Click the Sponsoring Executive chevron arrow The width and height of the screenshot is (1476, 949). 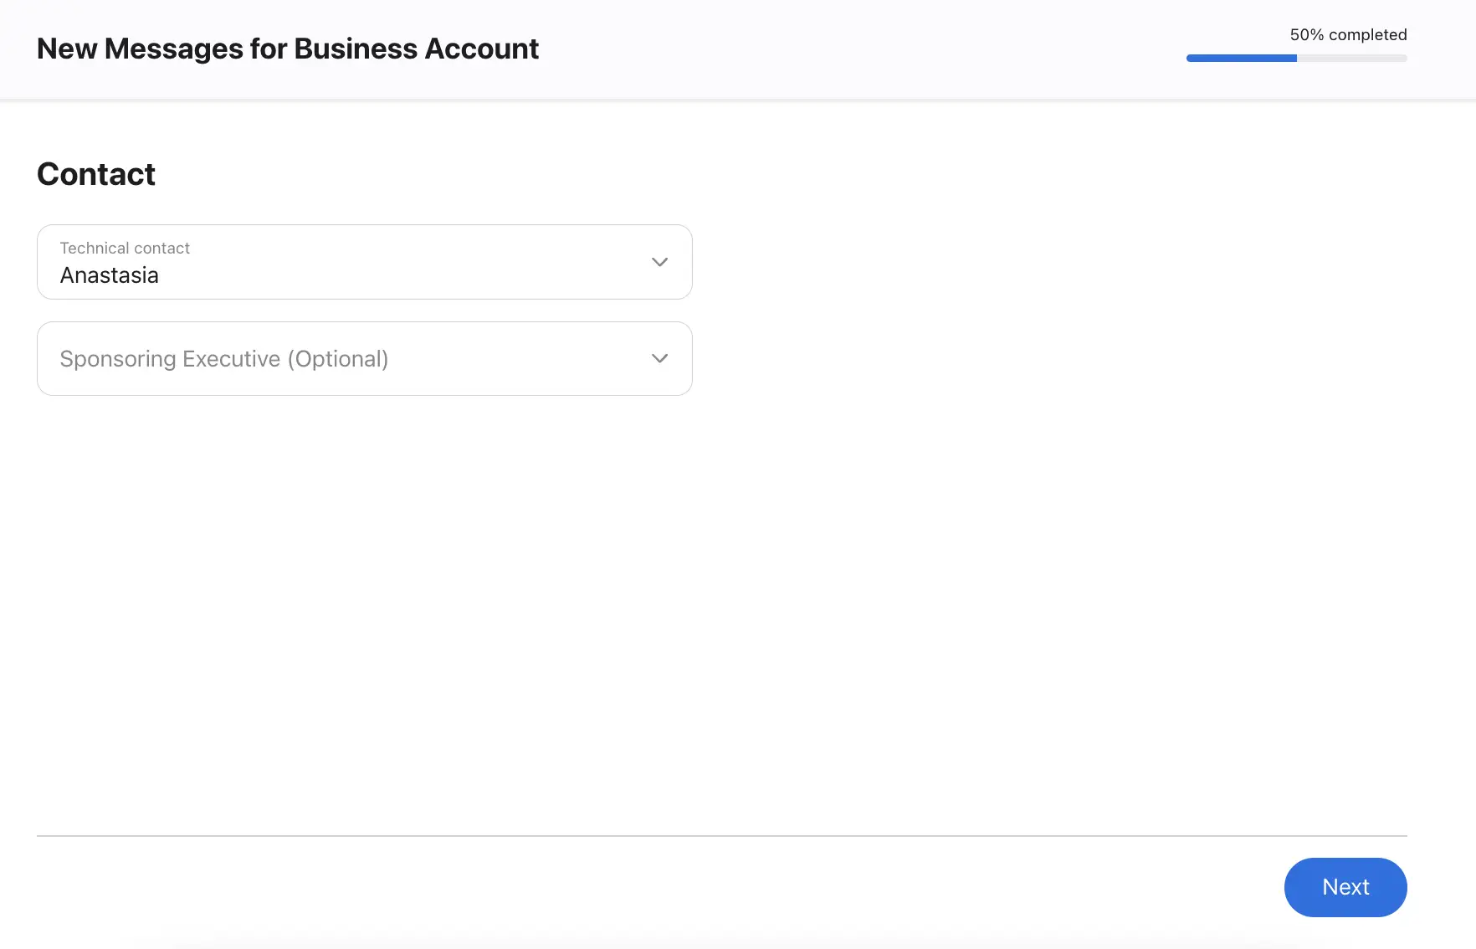click(x=659, y=358)
